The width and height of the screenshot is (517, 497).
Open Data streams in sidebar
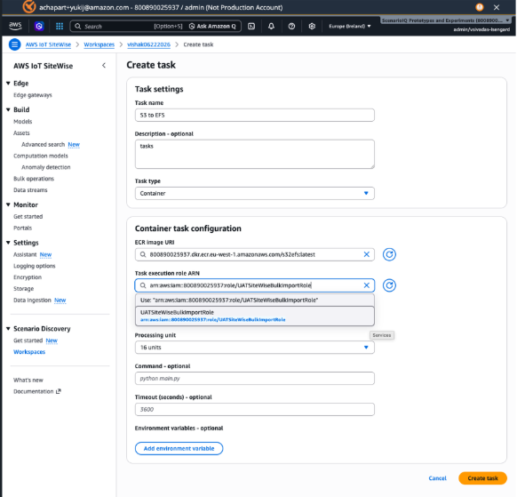click(30, 190)
